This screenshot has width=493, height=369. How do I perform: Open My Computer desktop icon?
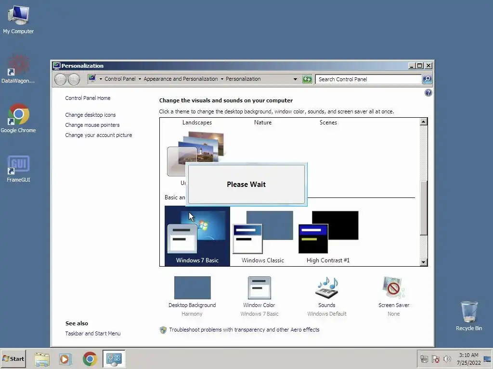click(x=18, y=19)
